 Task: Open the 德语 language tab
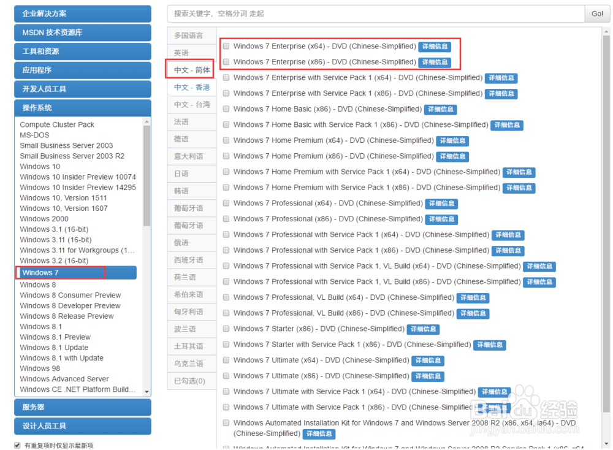pos(191,139)
